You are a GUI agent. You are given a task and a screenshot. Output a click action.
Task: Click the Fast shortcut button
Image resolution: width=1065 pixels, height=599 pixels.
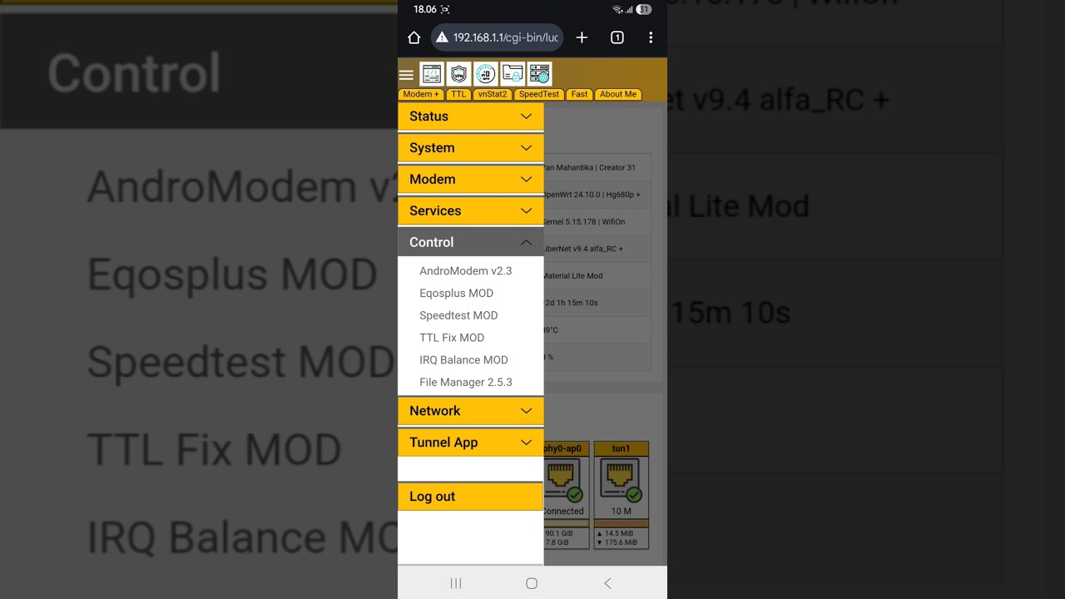[x=580, y=94]
